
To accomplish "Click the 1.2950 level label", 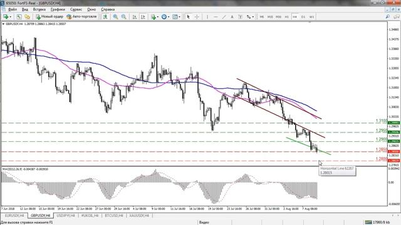I will pos(382,131).
